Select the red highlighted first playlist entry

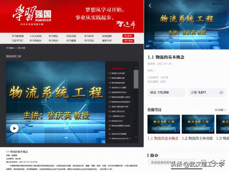point(117,68)
